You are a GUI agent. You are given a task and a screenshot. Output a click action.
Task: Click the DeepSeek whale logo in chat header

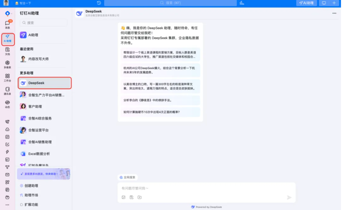tap(79, 13)
